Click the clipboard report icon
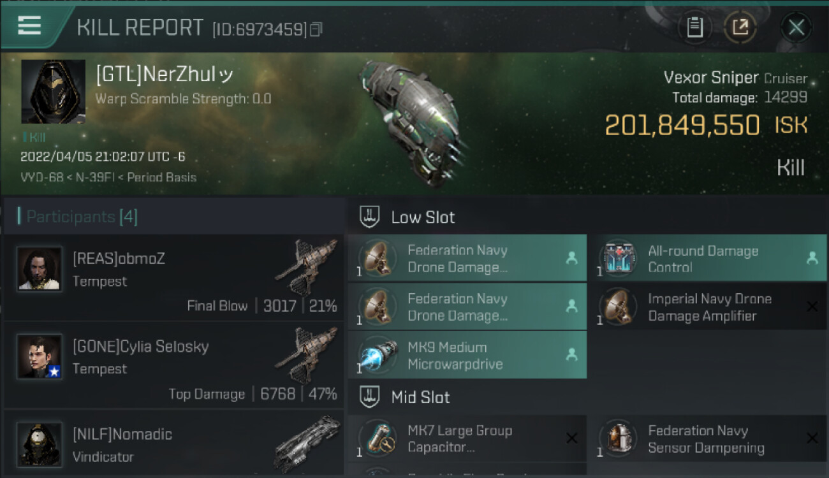829x478 pixels. [x=695, y=27]
